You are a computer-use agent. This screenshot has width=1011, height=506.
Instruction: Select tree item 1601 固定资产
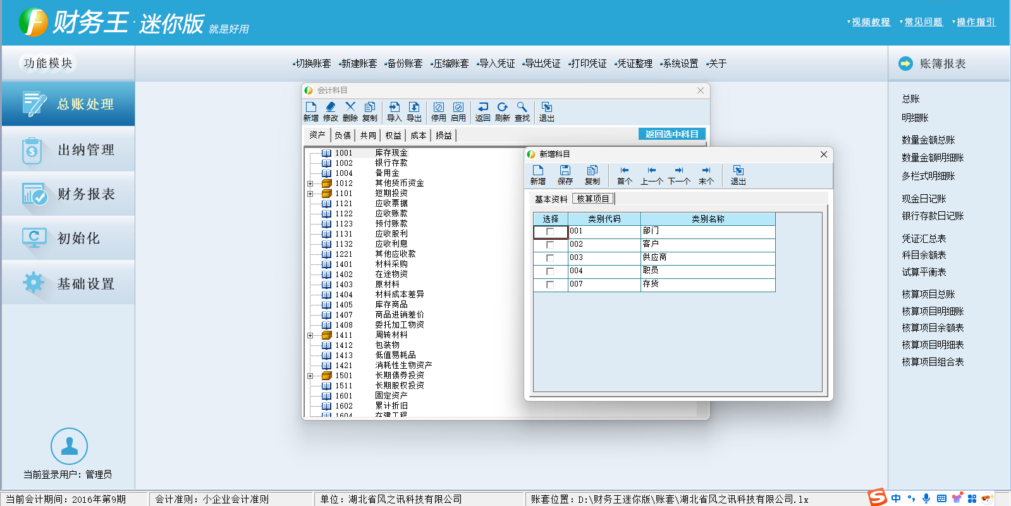pos(365,396)
